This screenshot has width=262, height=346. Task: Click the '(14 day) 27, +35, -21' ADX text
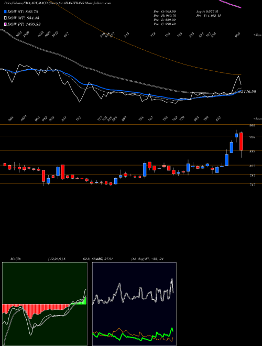pyautogui.click(x=147, y=259)
